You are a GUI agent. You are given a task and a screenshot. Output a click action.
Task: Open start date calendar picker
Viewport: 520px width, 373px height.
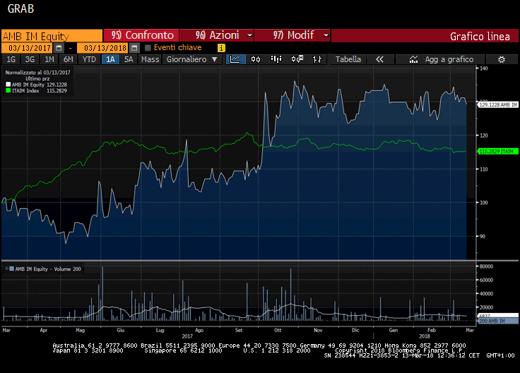coord(59,48)
